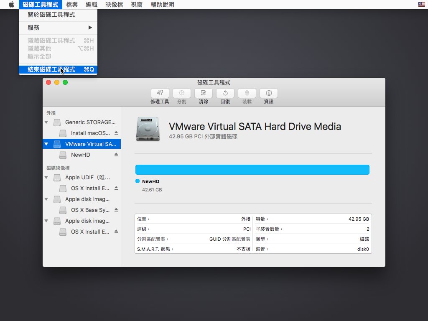The image size is (428, 321).
Task: Click the green zoom window button
Action: point(65,82)
